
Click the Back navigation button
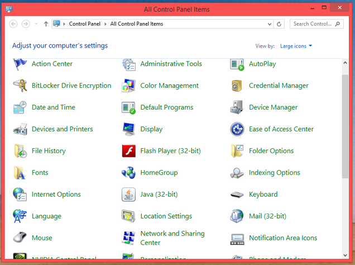(13, 24)
